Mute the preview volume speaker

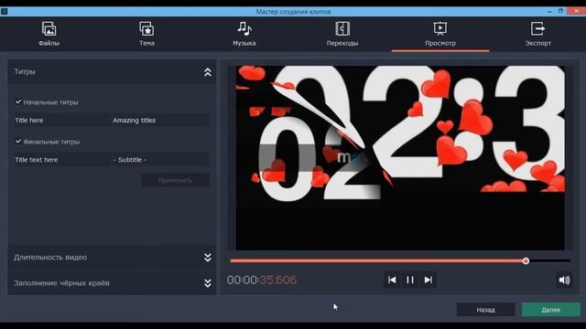pos(564,280)
